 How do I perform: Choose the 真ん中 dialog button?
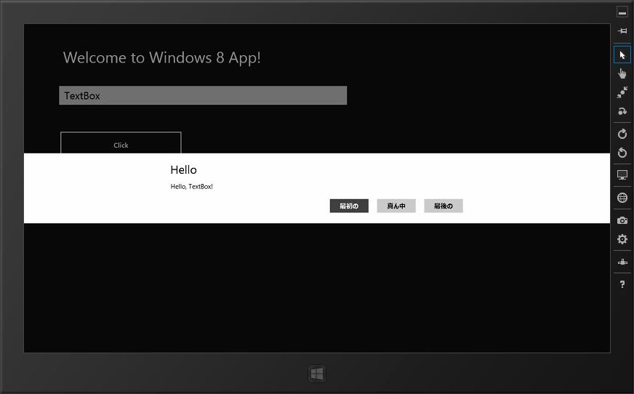[396, 206]
